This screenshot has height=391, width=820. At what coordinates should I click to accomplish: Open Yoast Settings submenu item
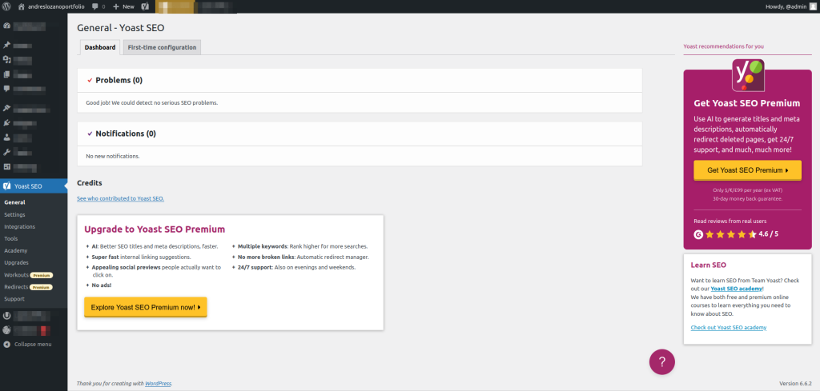point(14,214)
